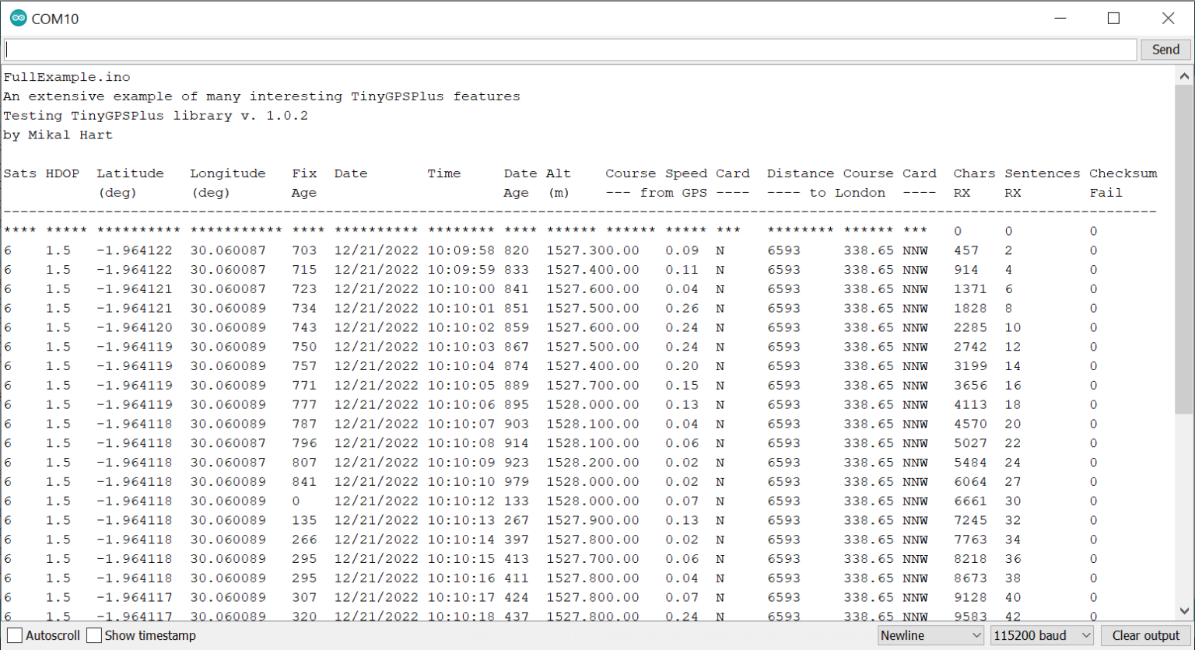The height and width of the screenshot is (650, 1195).
Task: Close the COM10 serial monitor window
Action: click(1168, 19)
